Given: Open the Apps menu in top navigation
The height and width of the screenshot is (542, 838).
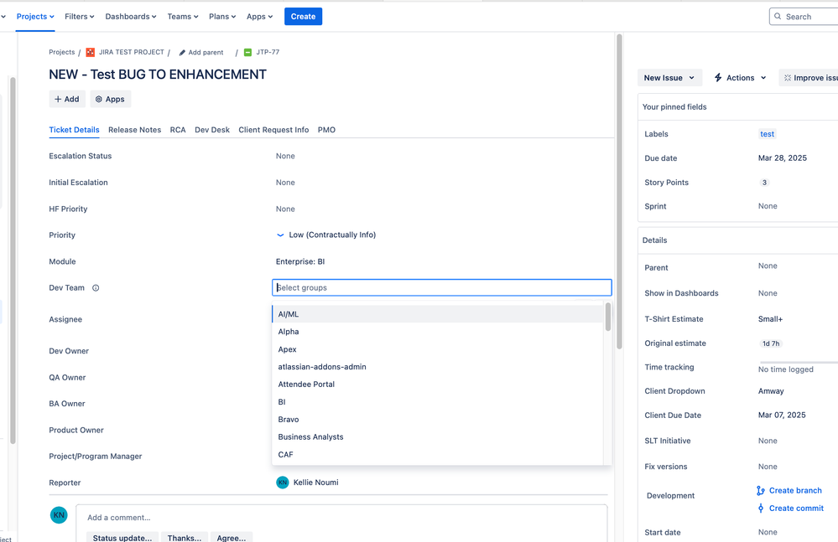Looking at the screenshot, I should point(260,17).
